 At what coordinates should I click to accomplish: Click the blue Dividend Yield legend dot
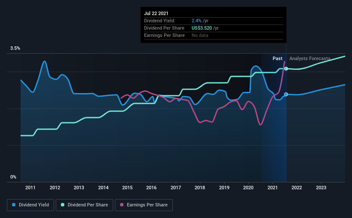click(x=14, y=205)
